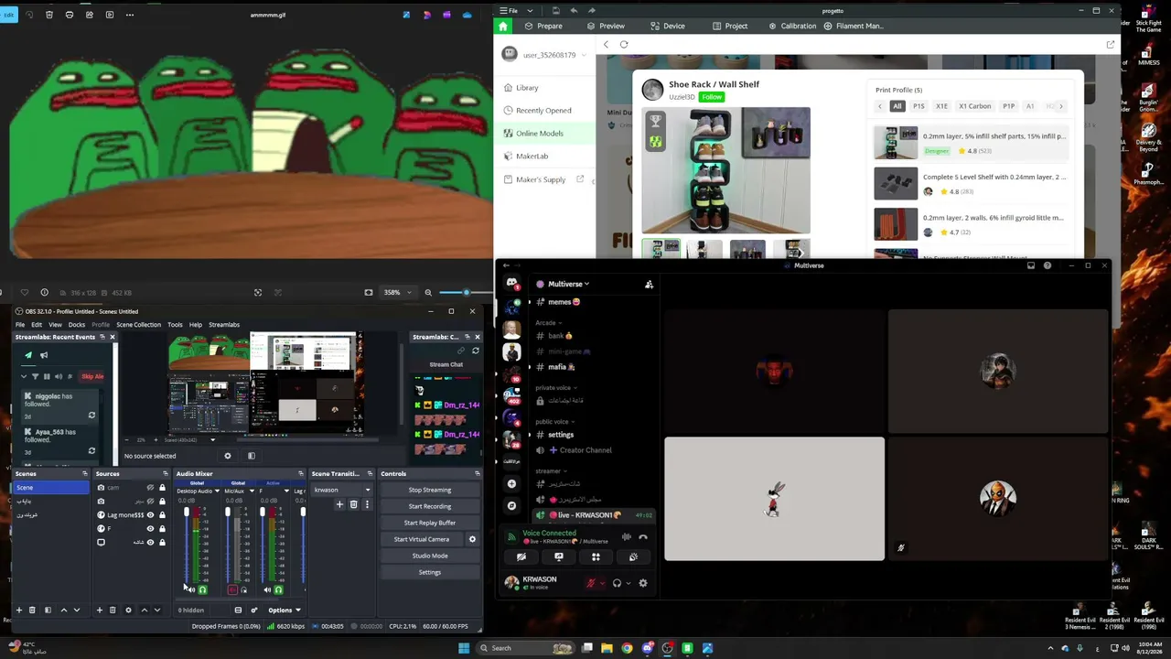Screen dimensions: 1171x659
Task: Open Discord server discovery compass icon
Action: [511, 505]
